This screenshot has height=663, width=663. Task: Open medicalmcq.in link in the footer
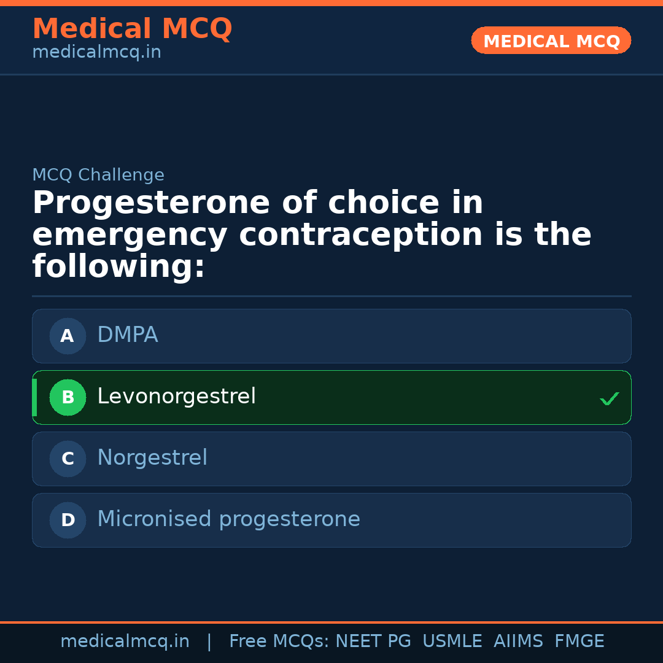pyautogui.click(x=125, y=642)
